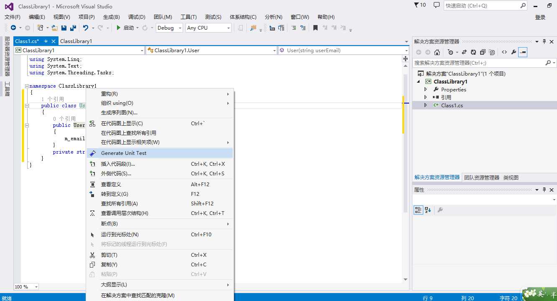Click Show All Files icon in Solution Explorer
The height and width of the screenshot is (301, 557).
coord(492,52)
